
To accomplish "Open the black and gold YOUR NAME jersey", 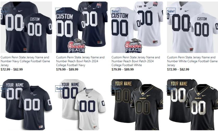I will (137, 105).
